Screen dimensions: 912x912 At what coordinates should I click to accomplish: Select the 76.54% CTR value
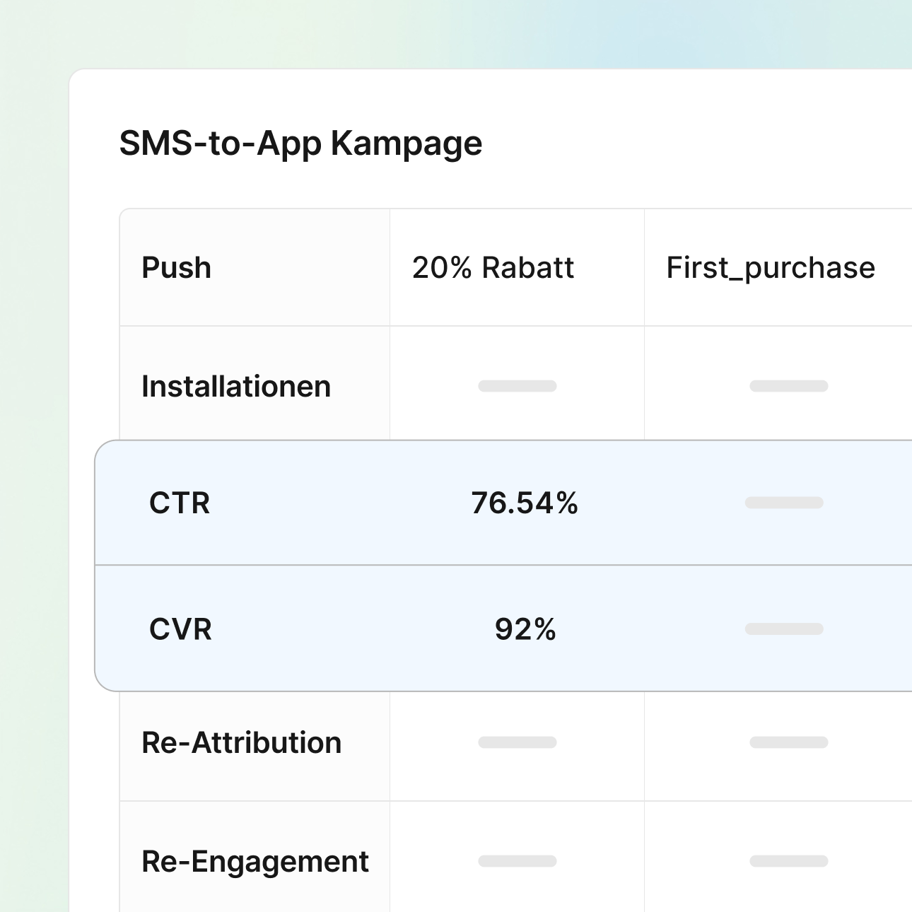(525, 503)
